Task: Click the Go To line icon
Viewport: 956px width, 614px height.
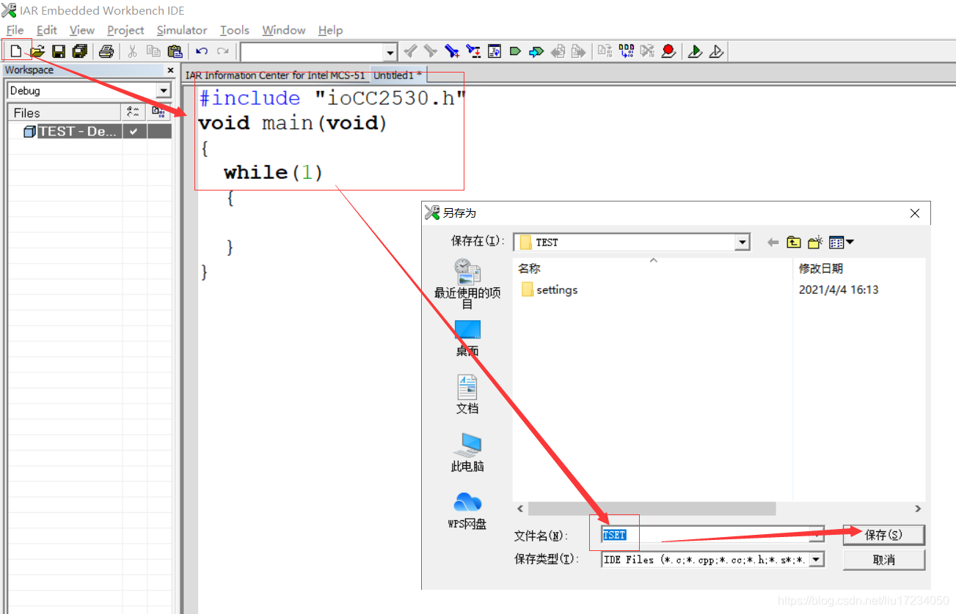Action: [495, 51]
